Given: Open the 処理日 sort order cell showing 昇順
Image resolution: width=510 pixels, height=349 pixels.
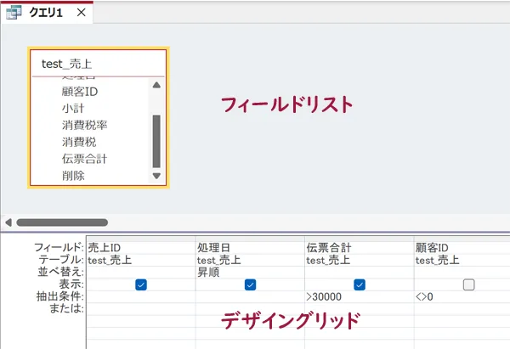Looking at the screenshot, I should click(249, 272).
